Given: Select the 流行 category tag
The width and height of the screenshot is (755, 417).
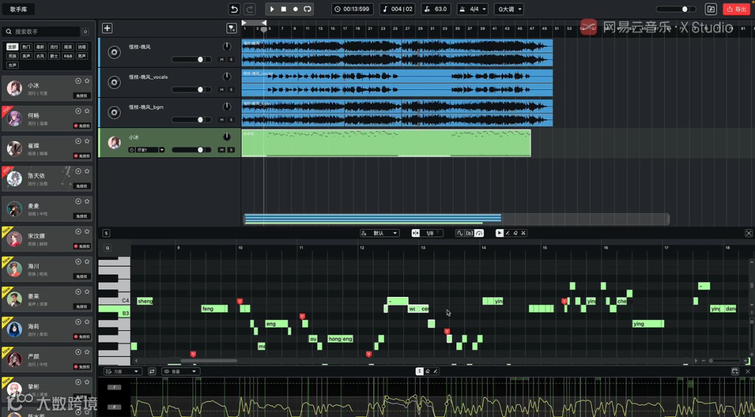Looking at the screenshot, I should click(54, 47).
